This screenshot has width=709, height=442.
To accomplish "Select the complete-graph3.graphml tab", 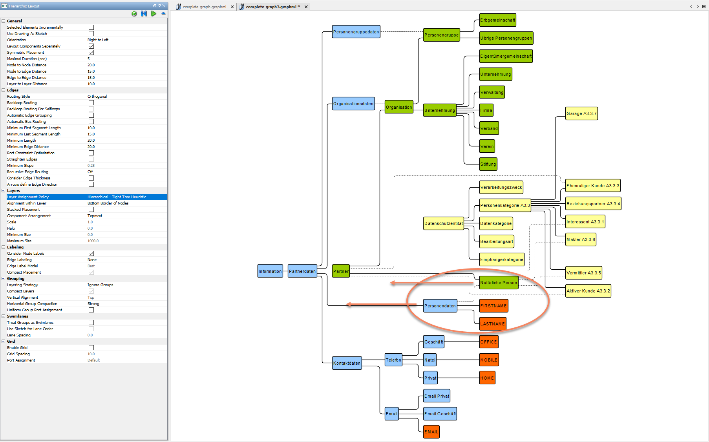I will click(271, 7).
